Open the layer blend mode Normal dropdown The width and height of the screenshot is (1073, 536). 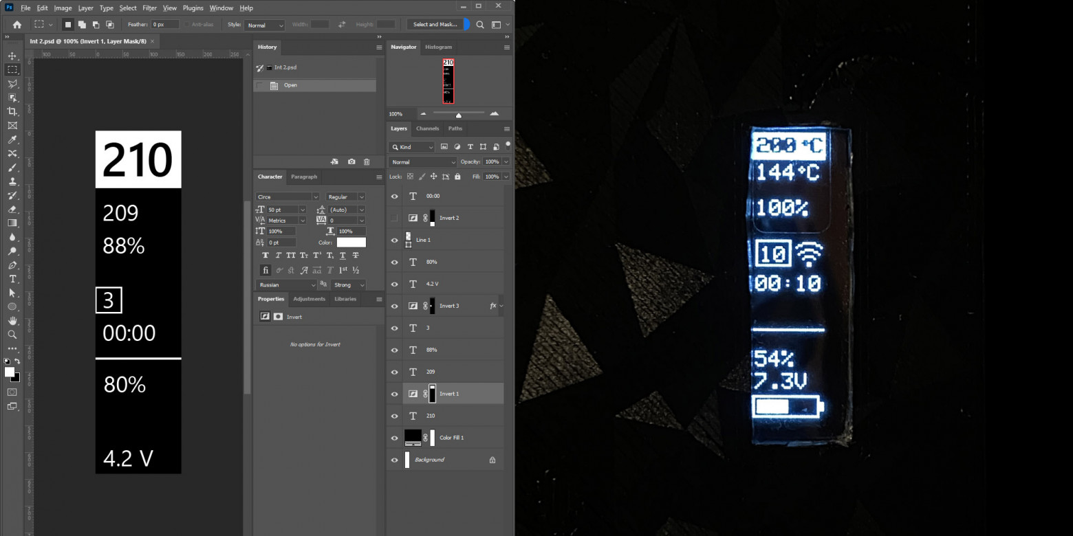coord(422,162)
